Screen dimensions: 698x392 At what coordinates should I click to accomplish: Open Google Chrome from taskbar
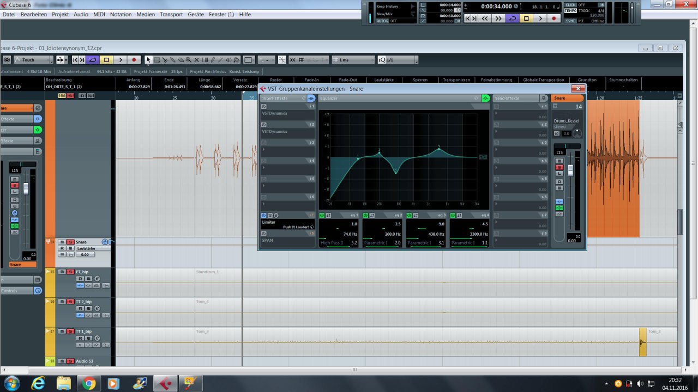coord(89,383)
